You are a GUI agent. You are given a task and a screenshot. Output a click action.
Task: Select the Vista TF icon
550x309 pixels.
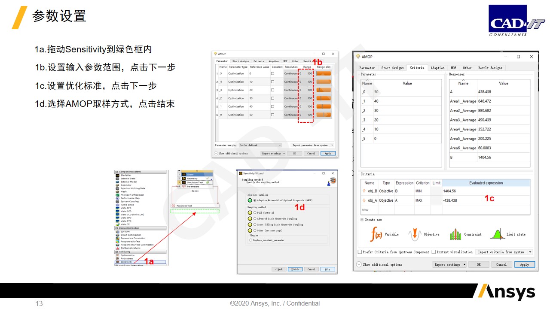pos(117,224)
